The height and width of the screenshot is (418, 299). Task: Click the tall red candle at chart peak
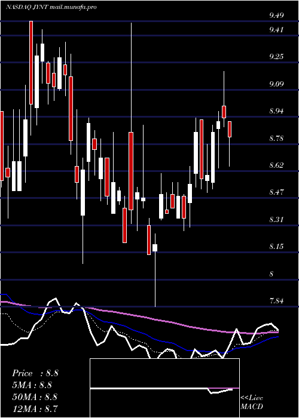coord(31,62)
